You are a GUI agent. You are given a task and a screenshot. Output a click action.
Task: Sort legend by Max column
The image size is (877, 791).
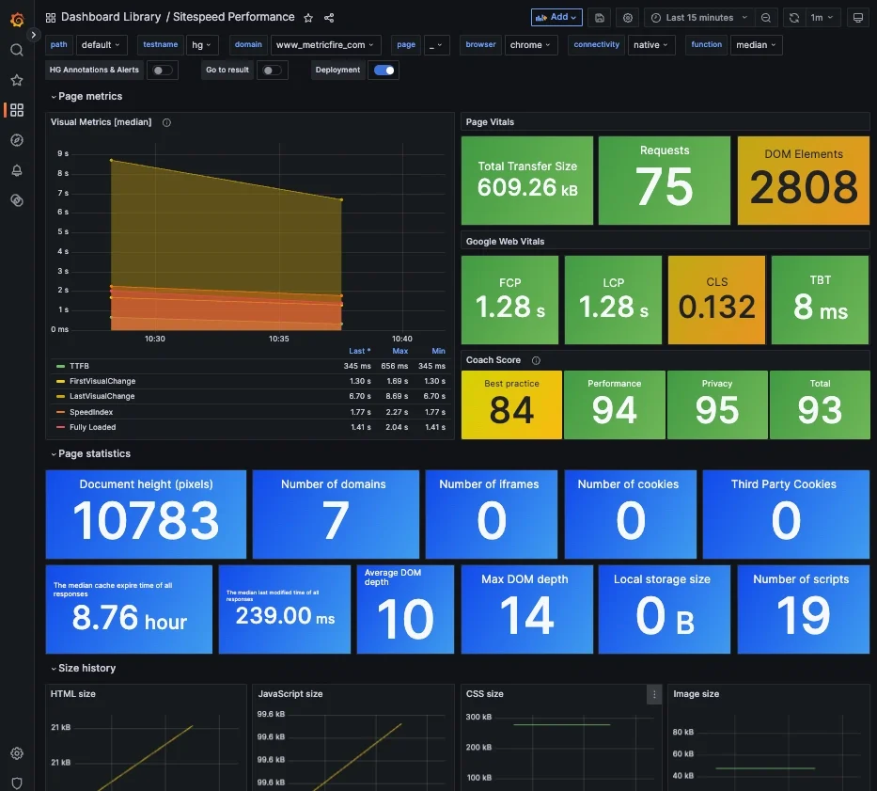point(399,351)
